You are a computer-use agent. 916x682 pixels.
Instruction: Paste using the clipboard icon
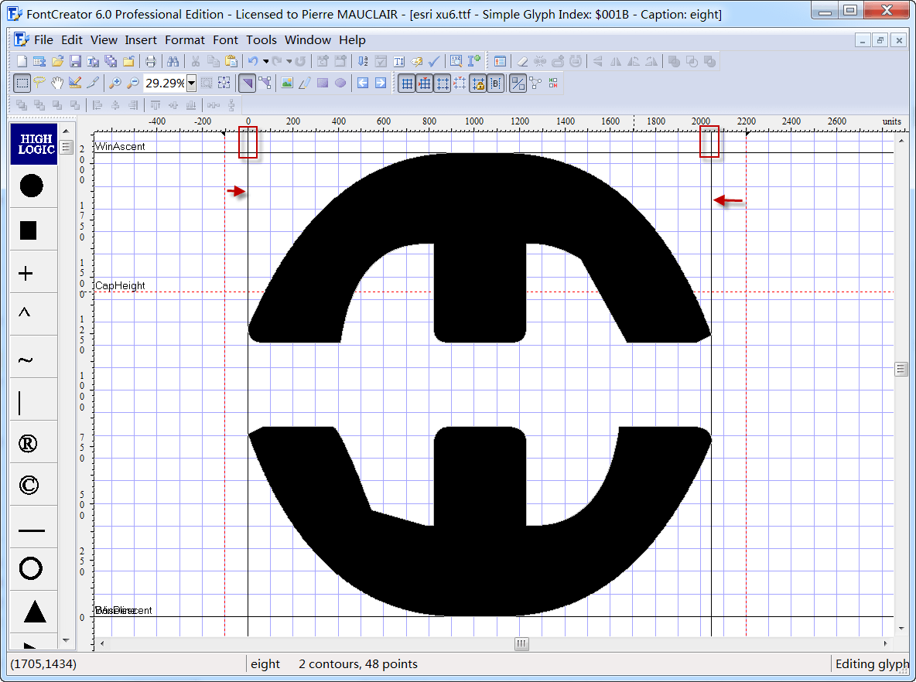tap(231, 61)
